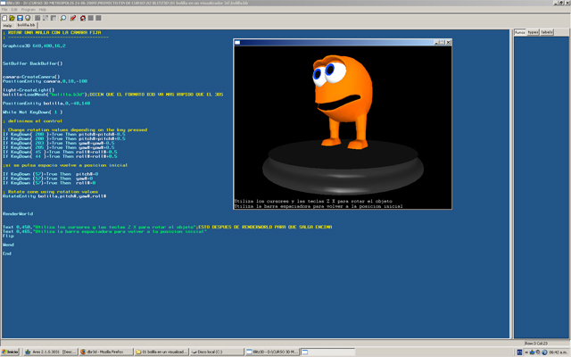
Task: Click the 'While Not KeyDown( 1 )' line
Action: pyautogui.click(x=33, y=112)
